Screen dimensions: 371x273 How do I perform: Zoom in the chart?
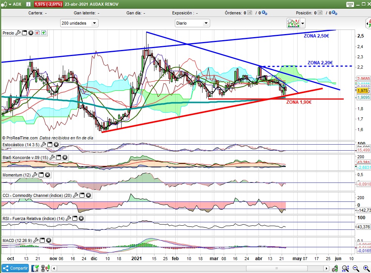(x=366, y=268)
